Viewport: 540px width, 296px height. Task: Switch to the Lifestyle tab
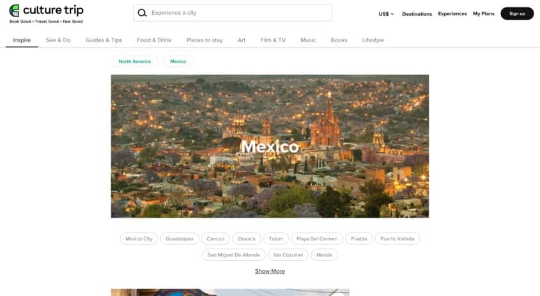(x=373, y=40)
